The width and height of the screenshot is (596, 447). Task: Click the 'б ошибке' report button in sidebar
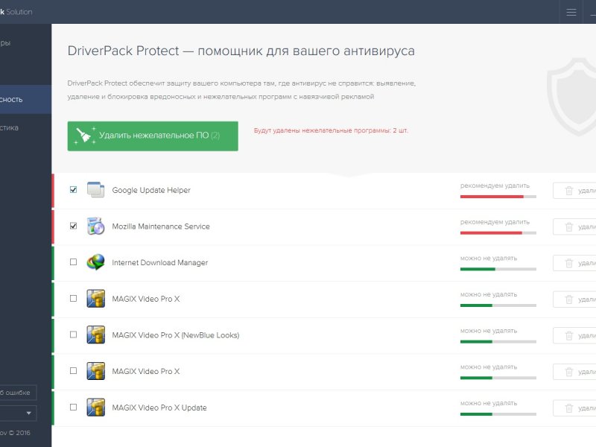click(x=18, y=393)
